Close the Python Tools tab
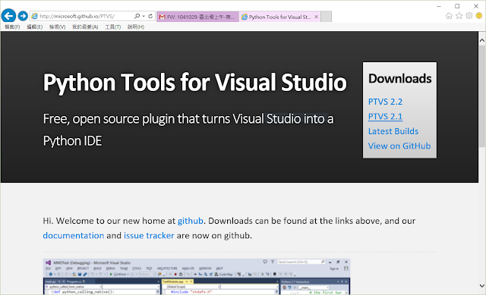 [316, 17]
